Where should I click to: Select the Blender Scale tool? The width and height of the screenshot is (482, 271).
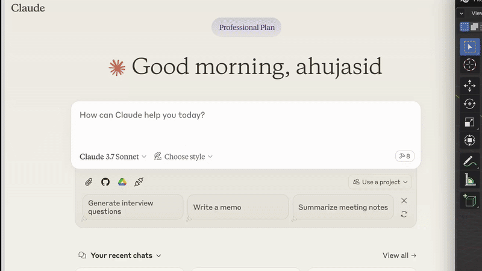tap(470, 122)
